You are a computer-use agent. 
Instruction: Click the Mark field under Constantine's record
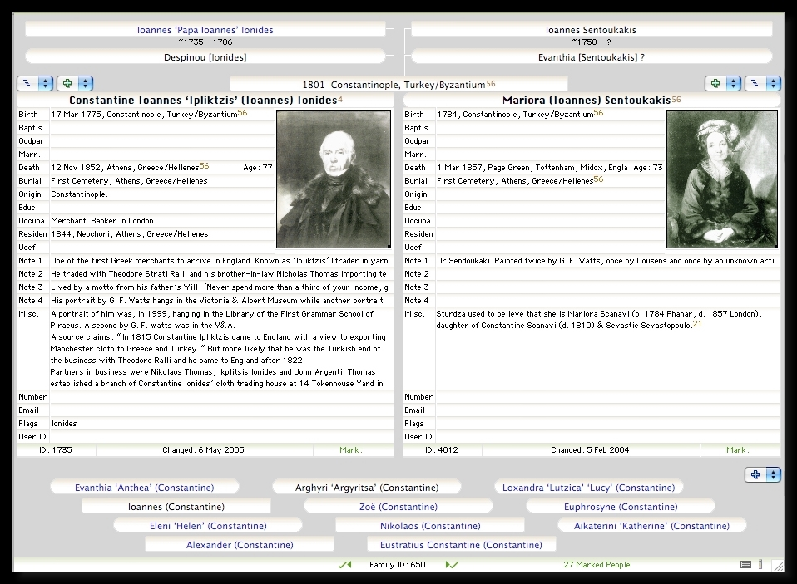coord(353,450)
